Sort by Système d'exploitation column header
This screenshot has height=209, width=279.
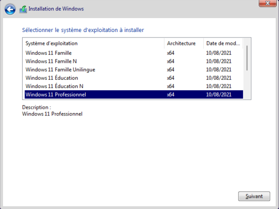(x=92, y=44)
